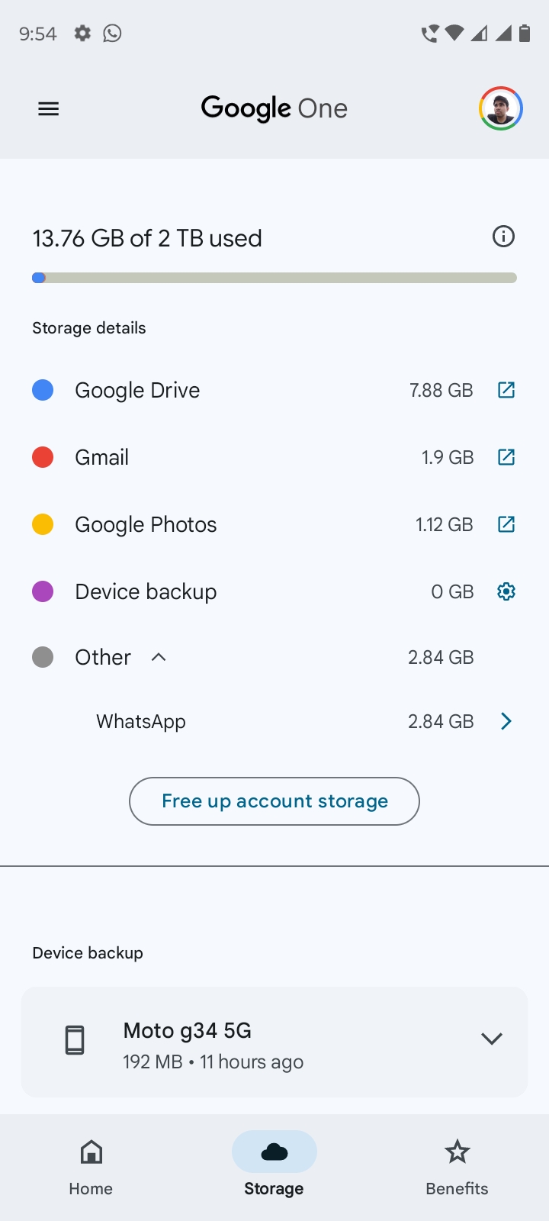Open the hamburger navigation menu
This screenshot has width=549, height=1221.
[x=49, y=109]
